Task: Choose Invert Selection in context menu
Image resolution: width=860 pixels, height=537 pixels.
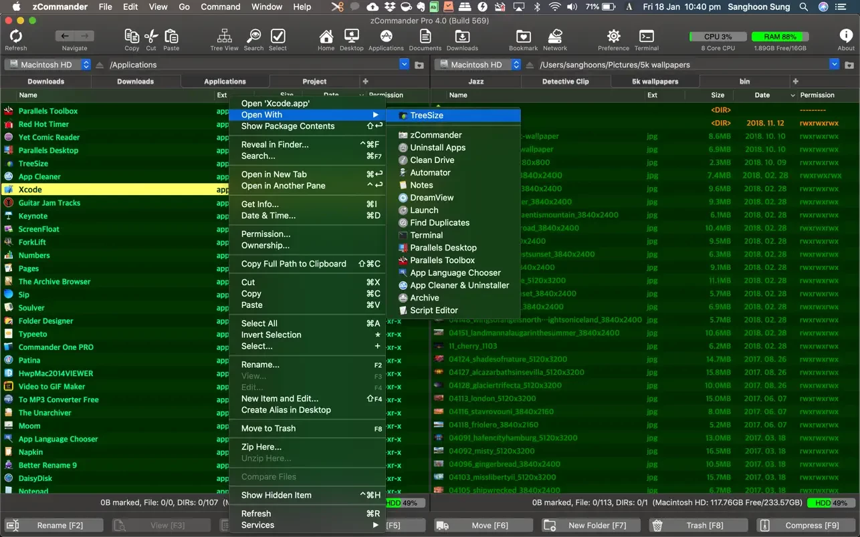Action: pos(271,335)
